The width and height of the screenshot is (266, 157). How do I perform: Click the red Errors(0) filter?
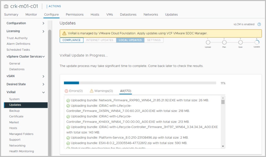74,91
